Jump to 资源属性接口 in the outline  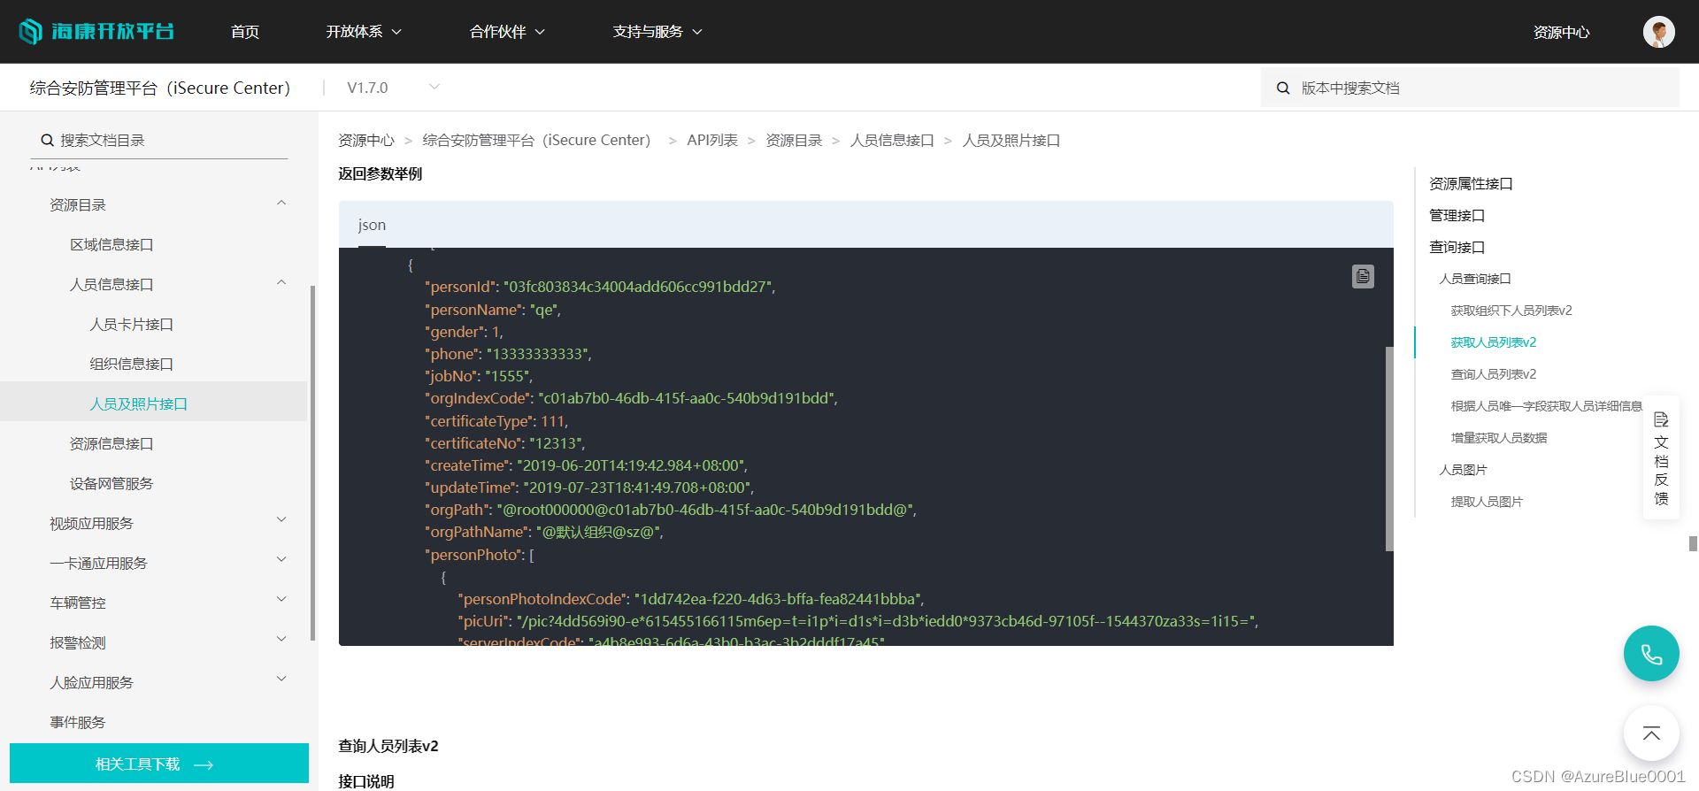tap(1471, 183)
